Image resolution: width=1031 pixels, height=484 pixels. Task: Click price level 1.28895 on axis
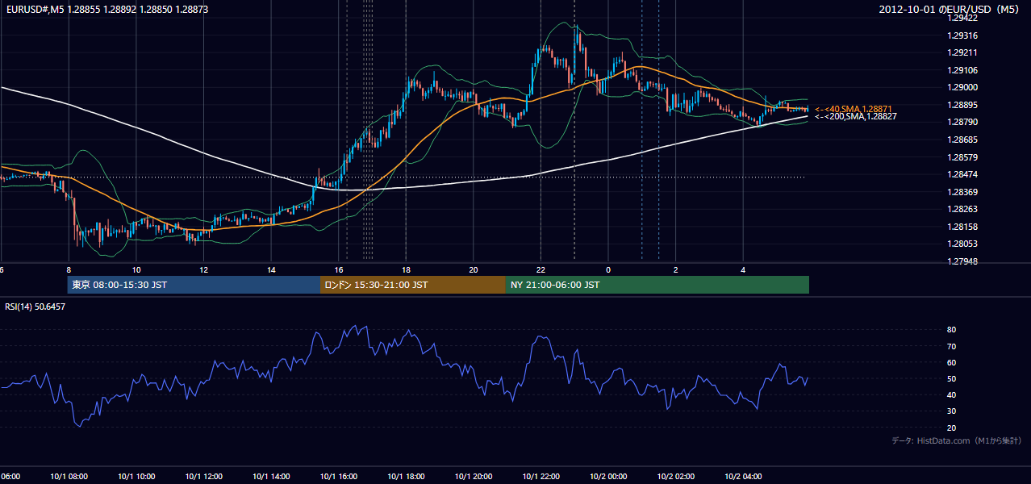962,105
